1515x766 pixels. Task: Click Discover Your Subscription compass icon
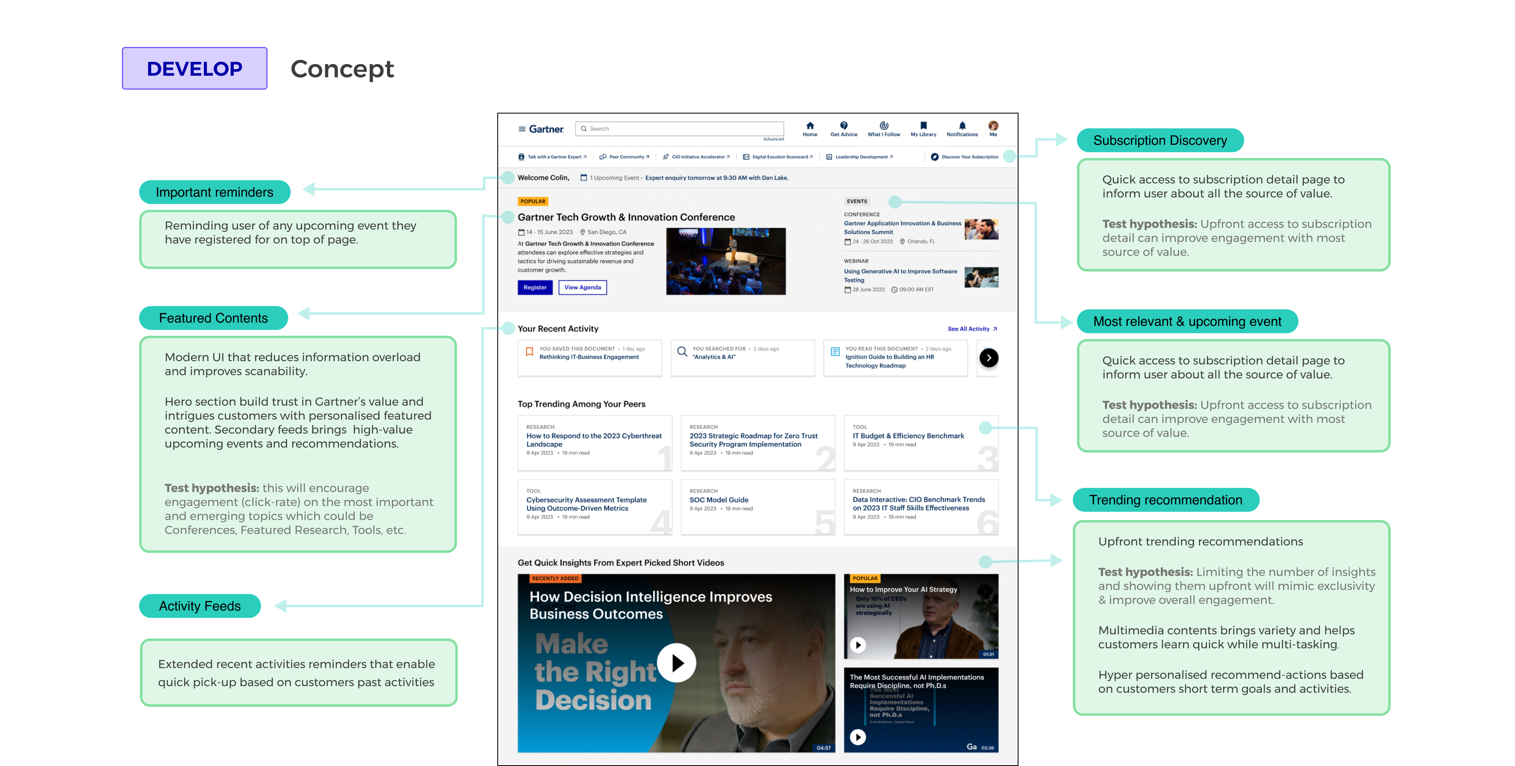tap(935, 157)
